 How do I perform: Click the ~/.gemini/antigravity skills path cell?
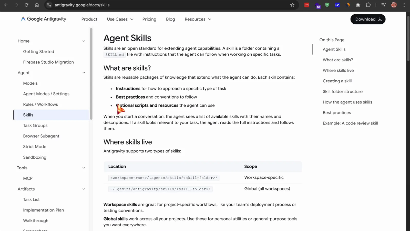click(160, 189)
